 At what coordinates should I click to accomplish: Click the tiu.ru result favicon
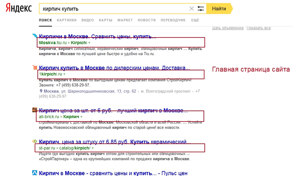[35, 36]
